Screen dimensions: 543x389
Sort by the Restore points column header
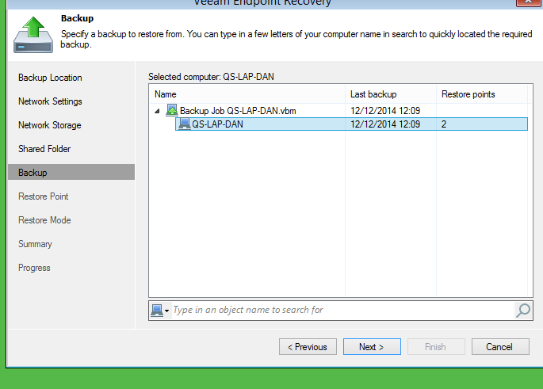pyautogui.click(x=482, y=94)
